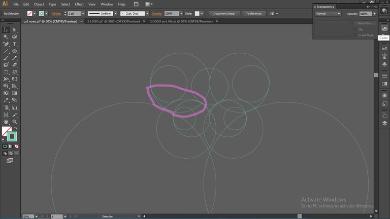The image size is (390, 219).
Task: Select the Gradient tool
Action: click(14, 93)
